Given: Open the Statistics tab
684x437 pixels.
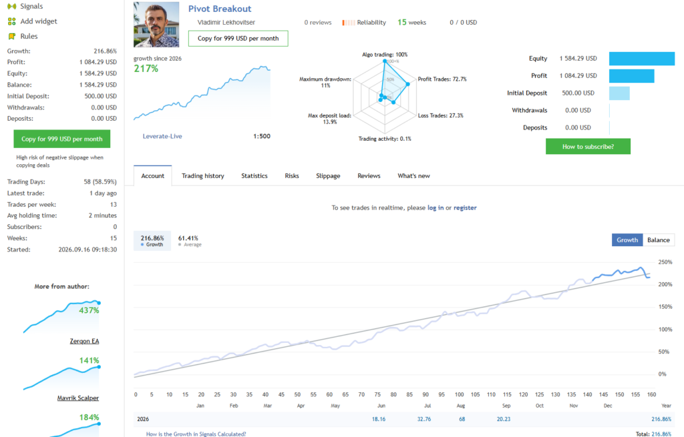Looking at the screenshot, I should point(254,176).
